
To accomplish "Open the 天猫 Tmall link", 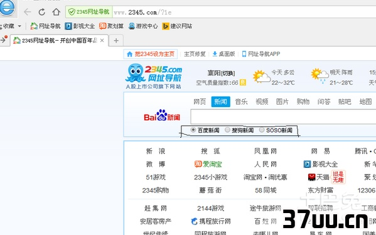I will (x=318, y=177).
